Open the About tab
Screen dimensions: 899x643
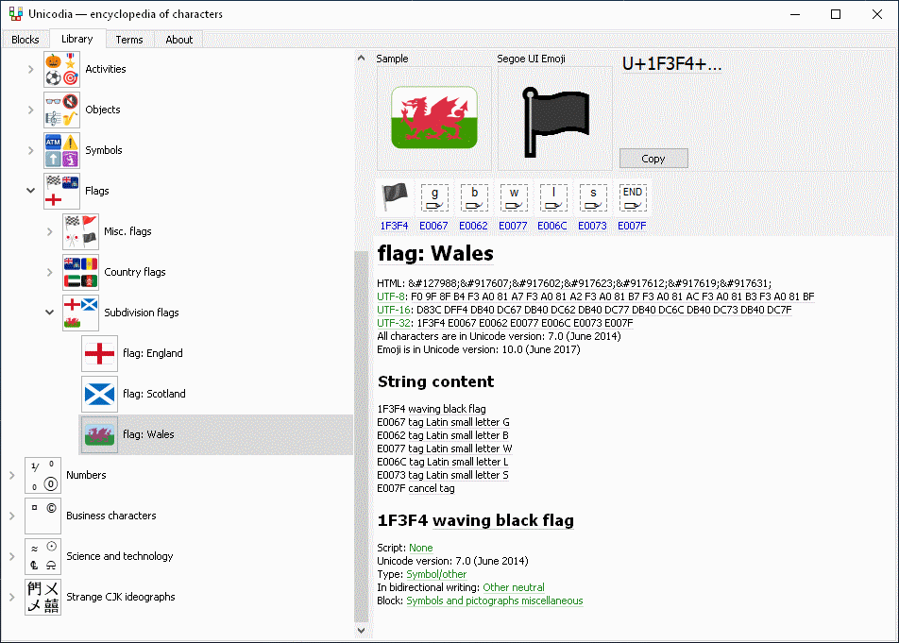(x=178, y=40)
